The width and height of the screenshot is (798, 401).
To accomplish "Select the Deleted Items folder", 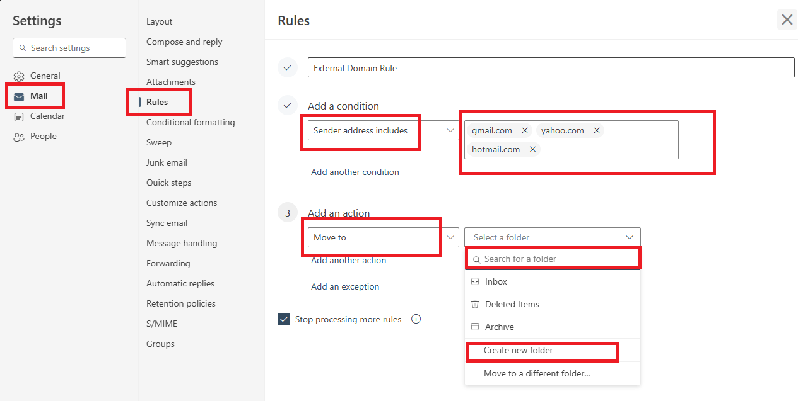I will tap(512, 304).
